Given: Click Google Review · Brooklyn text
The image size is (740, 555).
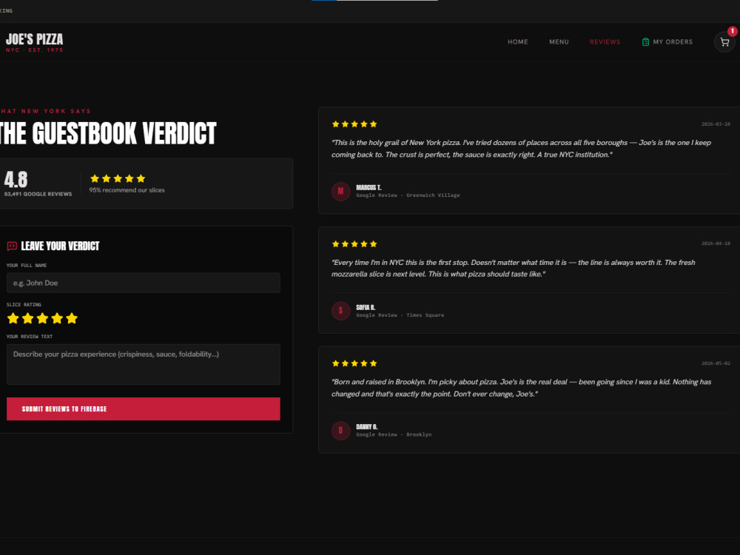Looking at the screenshot, I should 394,434.
